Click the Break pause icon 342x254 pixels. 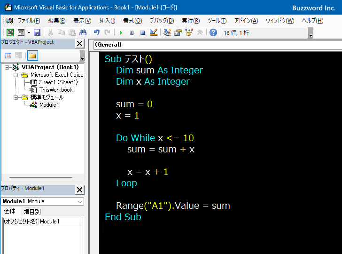coord(132,33)
